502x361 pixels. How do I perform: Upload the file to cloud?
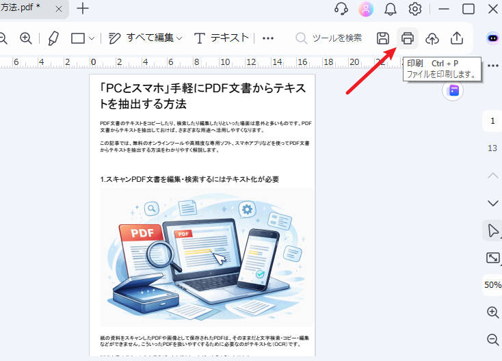[432, 39]
